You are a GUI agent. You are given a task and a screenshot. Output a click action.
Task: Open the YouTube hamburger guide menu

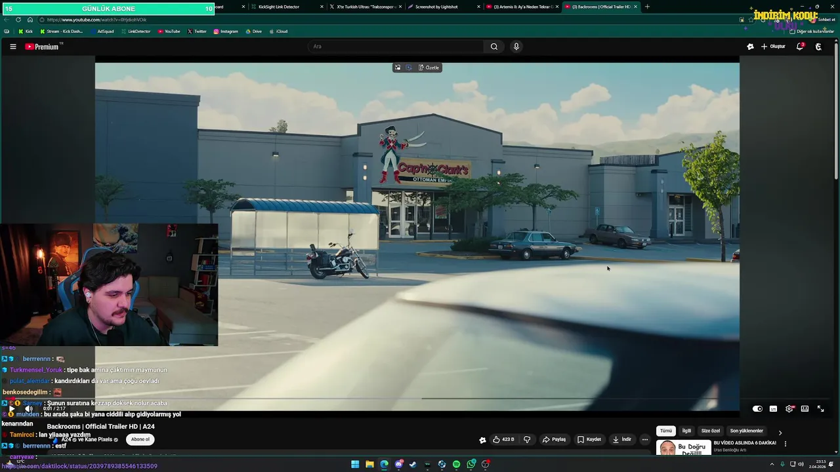(12, 47)
